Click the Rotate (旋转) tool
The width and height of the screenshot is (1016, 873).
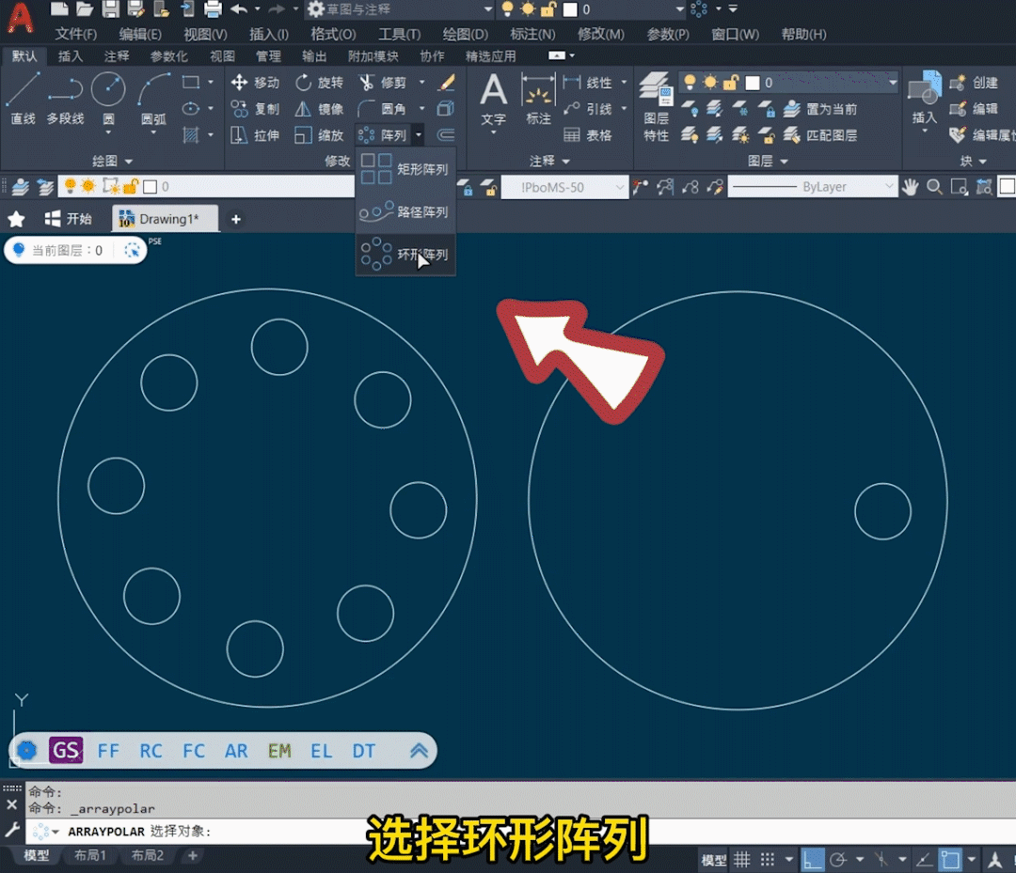319,82
